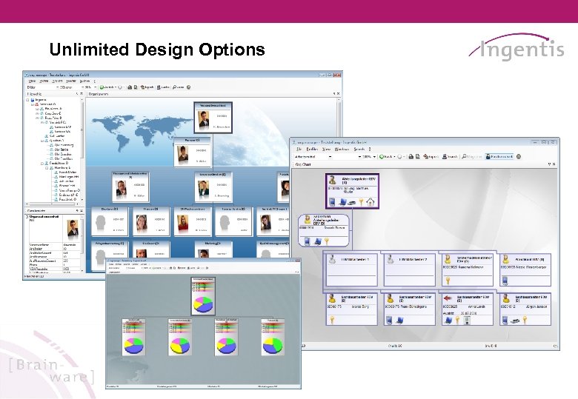This screenshot has width=578, height=399.
Task: Select the Org Chart panel tab
Action: [303, 164]
